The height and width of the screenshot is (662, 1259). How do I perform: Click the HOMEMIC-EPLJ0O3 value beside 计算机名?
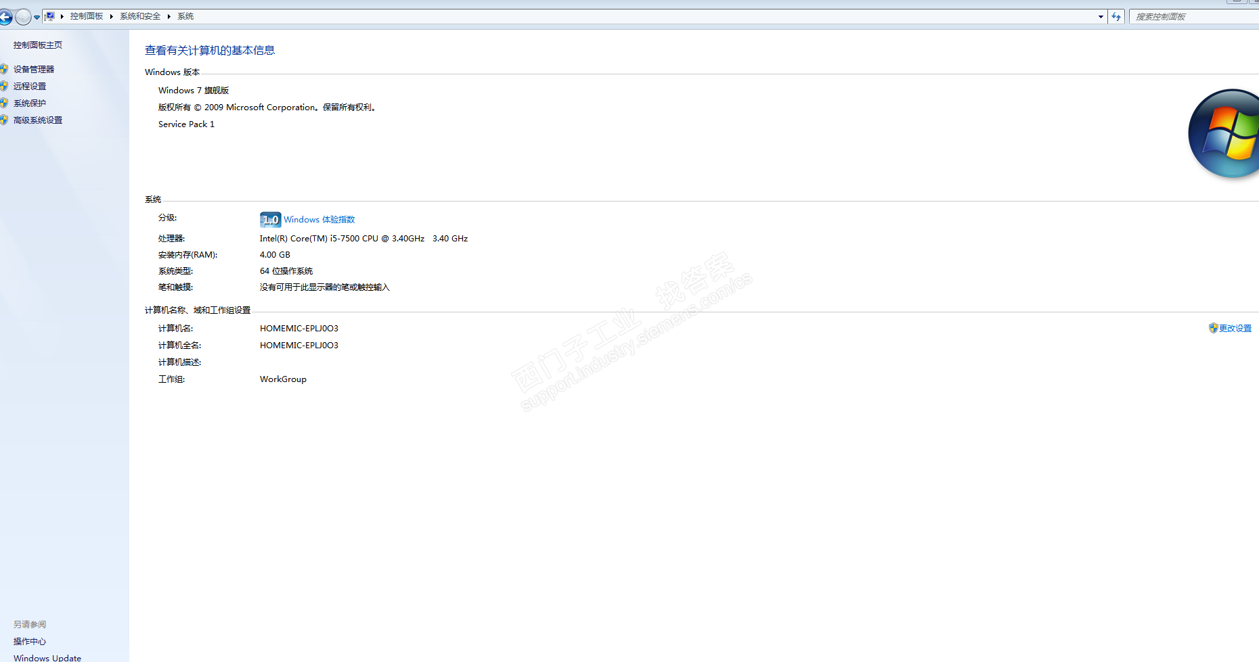299,329
